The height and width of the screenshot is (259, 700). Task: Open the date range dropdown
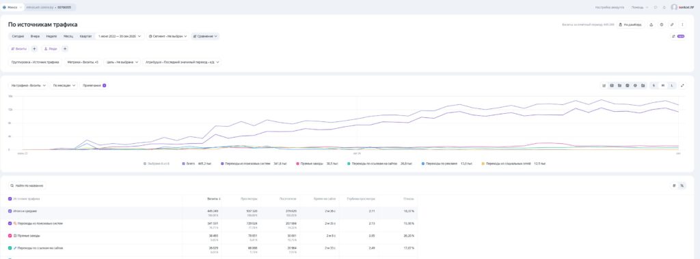(120, 37)
